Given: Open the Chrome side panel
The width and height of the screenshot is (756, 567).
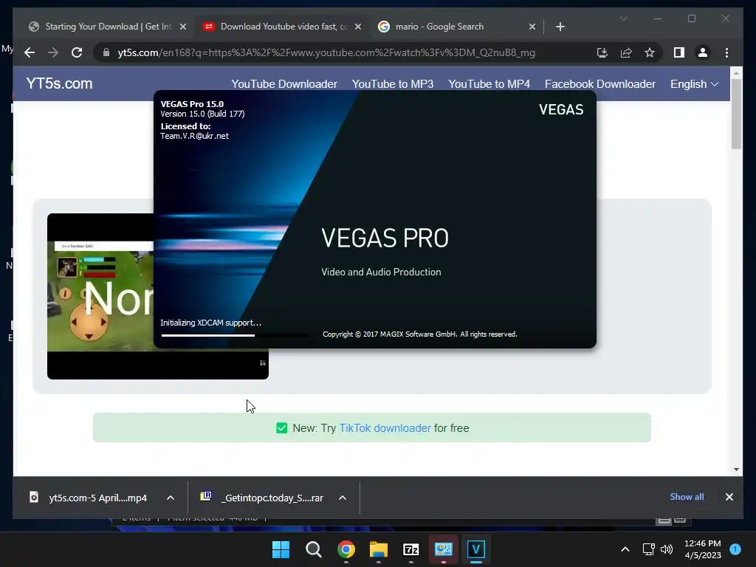Looking at the screenshot, I should 679,52.
